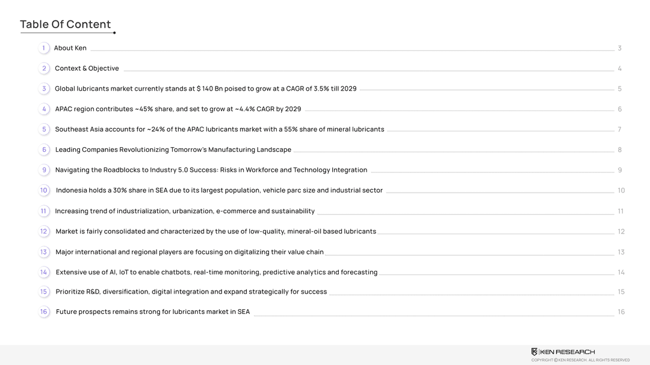Image resolution: width=650 pixels, height=365 pixels.
Task: Open Indonesia holds a 30% share entry
Action: pyautogui.click(x=219, y=190)
